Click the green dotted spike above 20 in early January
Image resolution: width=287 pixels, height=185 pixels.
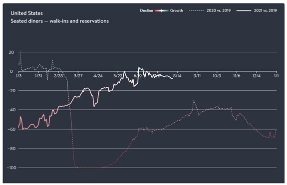(20, 51)
